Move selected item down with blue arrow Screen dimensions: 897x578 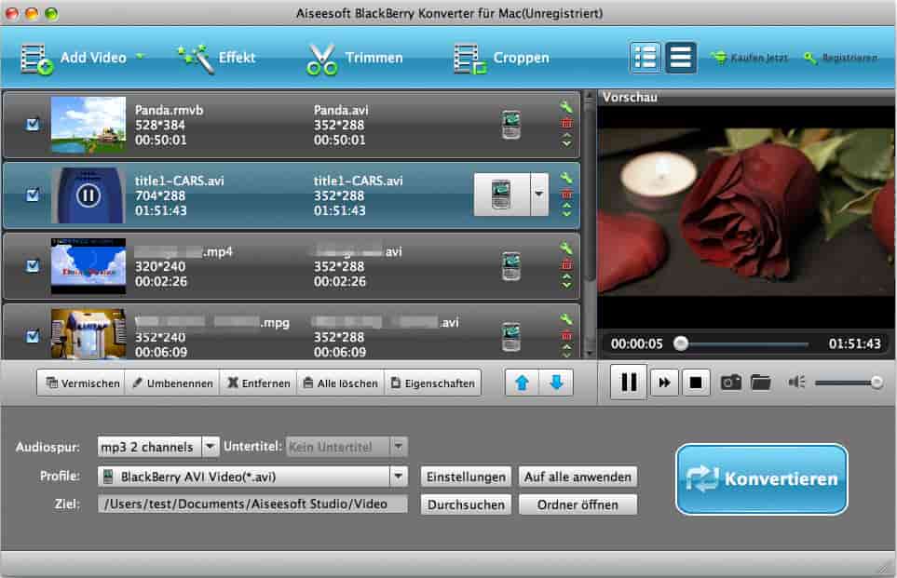556,383
